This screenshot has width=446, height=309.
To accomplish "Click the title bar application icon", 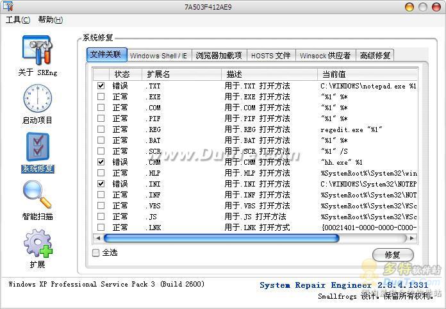I will pyautogui.click(x=7, y=6).
